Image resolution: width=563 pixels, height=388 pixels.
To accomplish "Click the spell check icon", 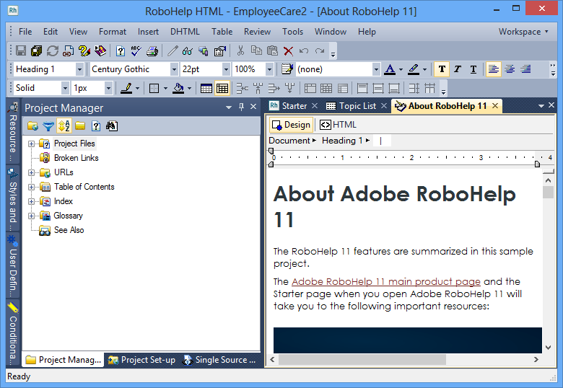I will point(136,51).
